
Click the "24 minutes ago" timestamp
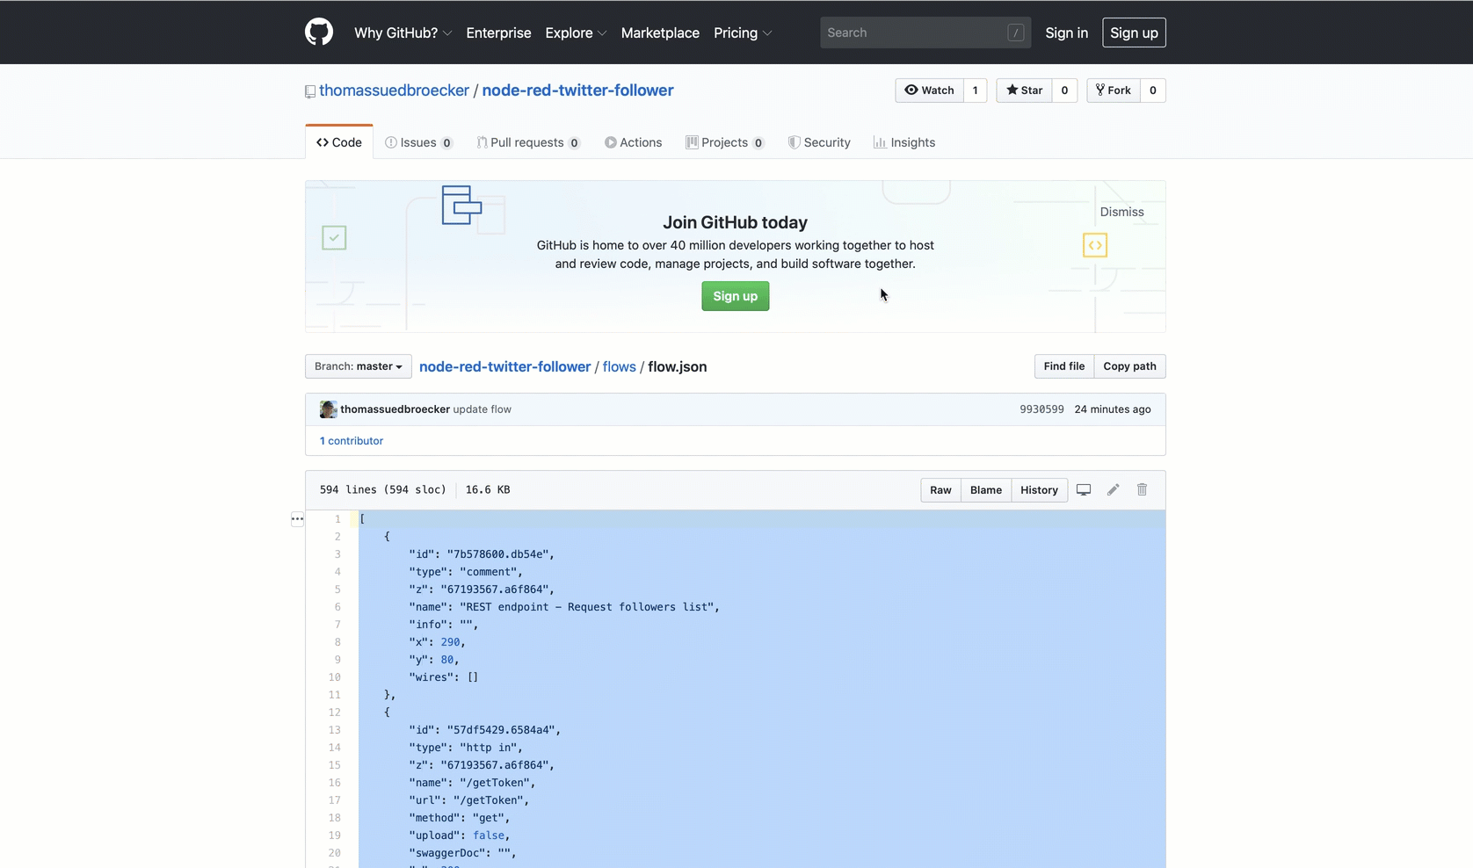click(1112, 409)
